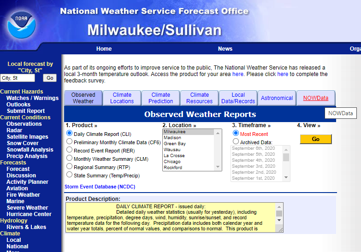Click location list scroll down arrow
Image resolution: width=361 pixels, height=252 pixels.
(x=218, y=167)
